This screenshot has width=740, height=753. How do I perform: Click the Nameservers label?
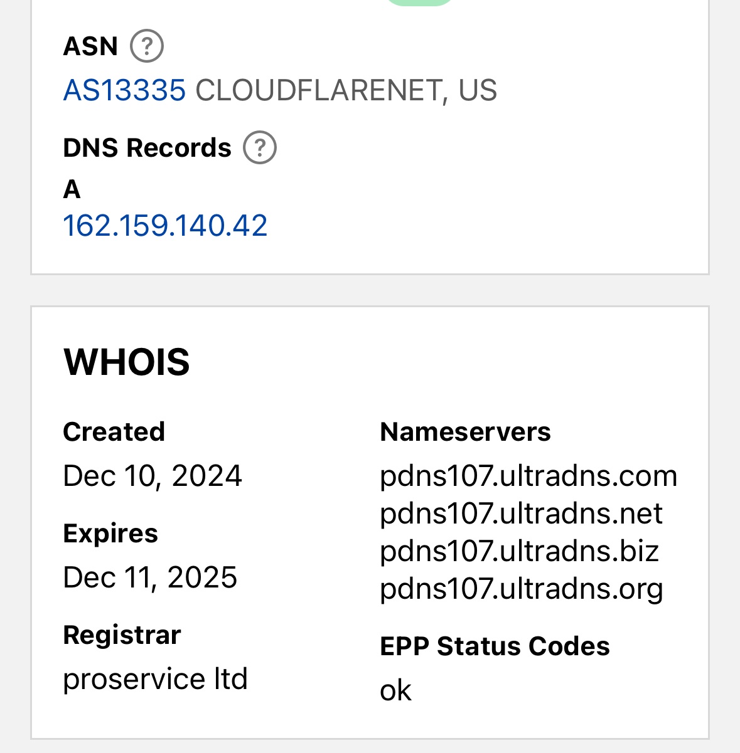pyautogui.click(x=465, y=432)
